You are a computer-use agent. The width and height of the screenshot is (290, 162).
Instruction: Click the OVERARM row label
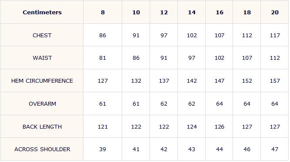point(42,104)
